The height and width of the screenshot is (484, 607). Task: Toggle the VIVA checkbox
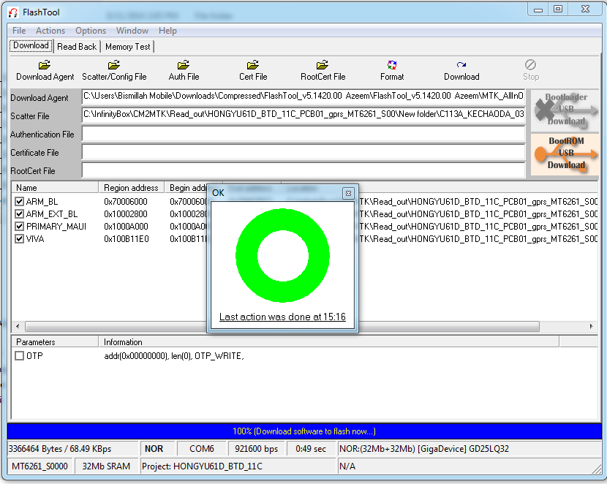19,239
